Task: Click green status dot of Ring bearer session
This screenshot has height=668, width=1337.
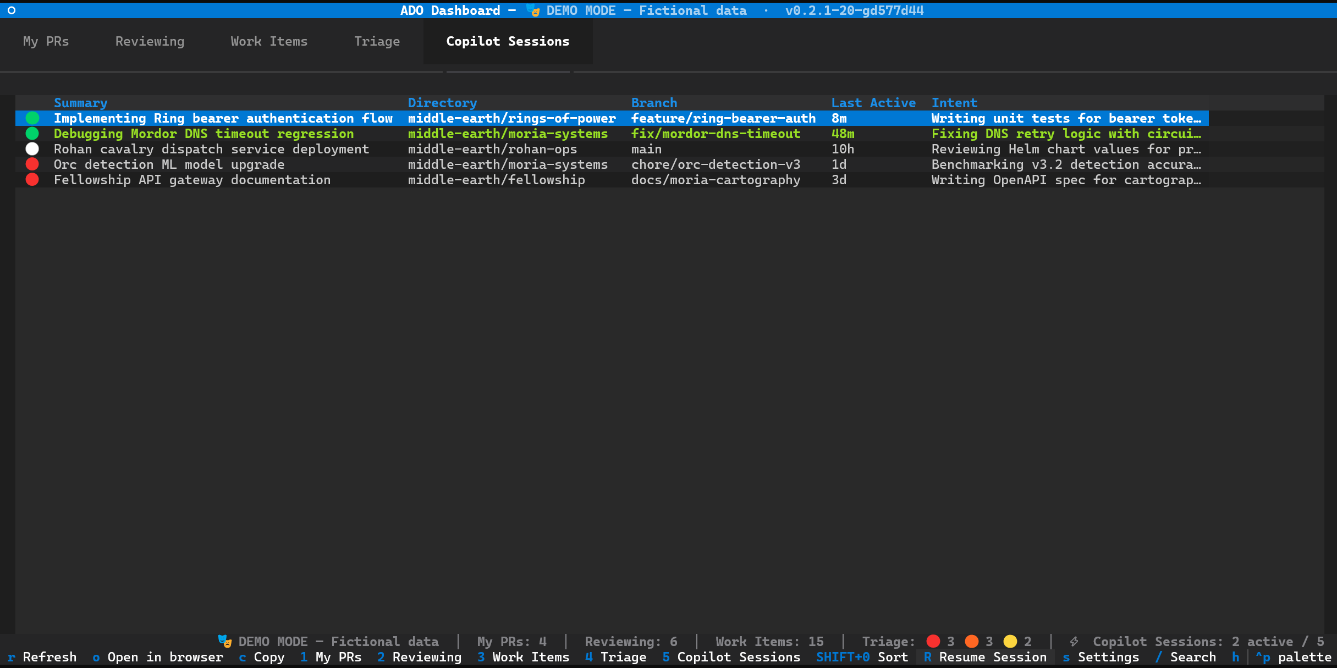Action: pyautogui.click(x=32, y=118)
